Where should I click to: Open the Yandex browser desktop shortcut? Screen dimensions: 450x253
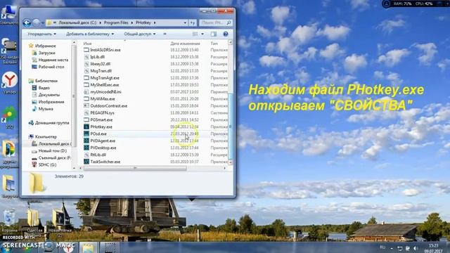tap(10, 83)
